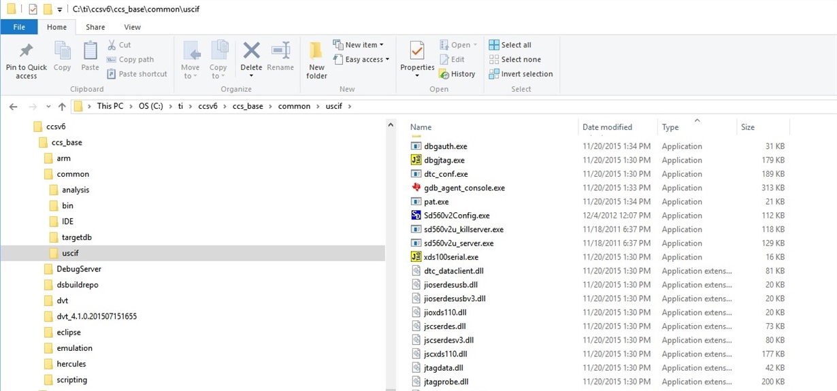Select xds100serial.exe file icon
This screenshot has height=391, width=837.
tap(416, 257)
